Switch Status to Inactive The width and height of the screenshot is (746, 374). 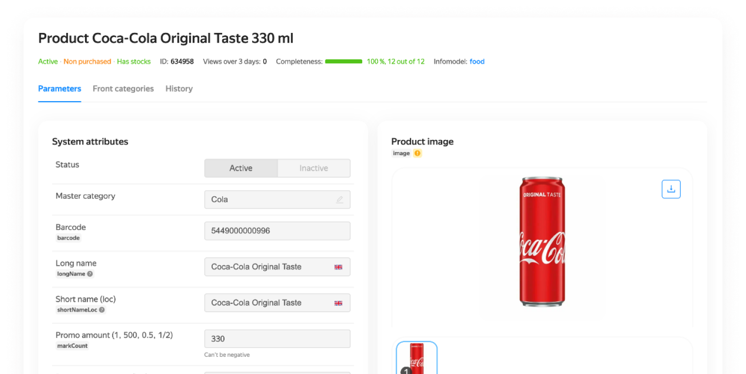click(314, 168)
